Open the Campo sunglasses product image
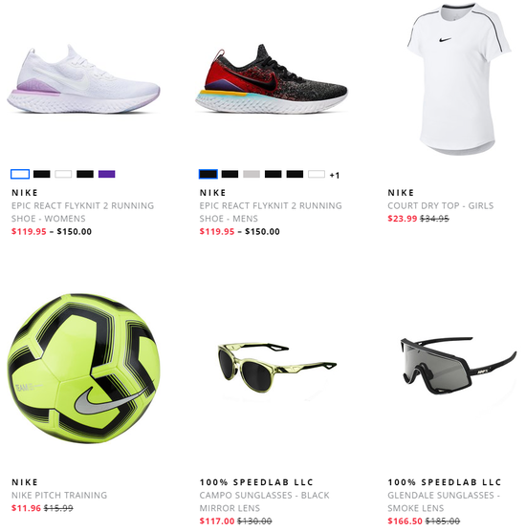 [x=276, y=368]
